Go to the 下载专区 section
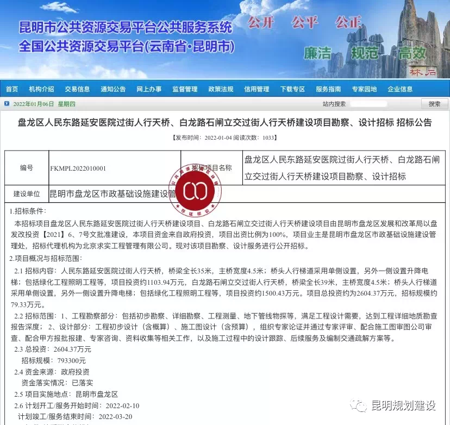This screenshot has height=425, width=450. click(x=292, y=89)
